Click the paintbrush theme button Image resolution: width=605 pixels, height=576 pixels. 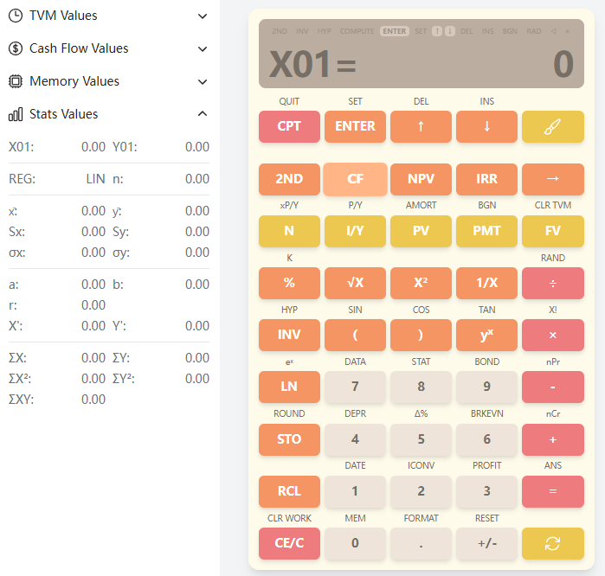click(x=552, y=126)
